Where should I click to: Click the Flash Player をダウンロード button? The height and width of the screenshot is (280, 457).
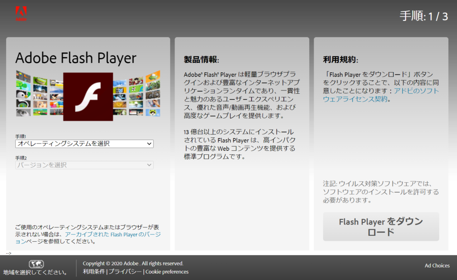click(x=381, y=227)
